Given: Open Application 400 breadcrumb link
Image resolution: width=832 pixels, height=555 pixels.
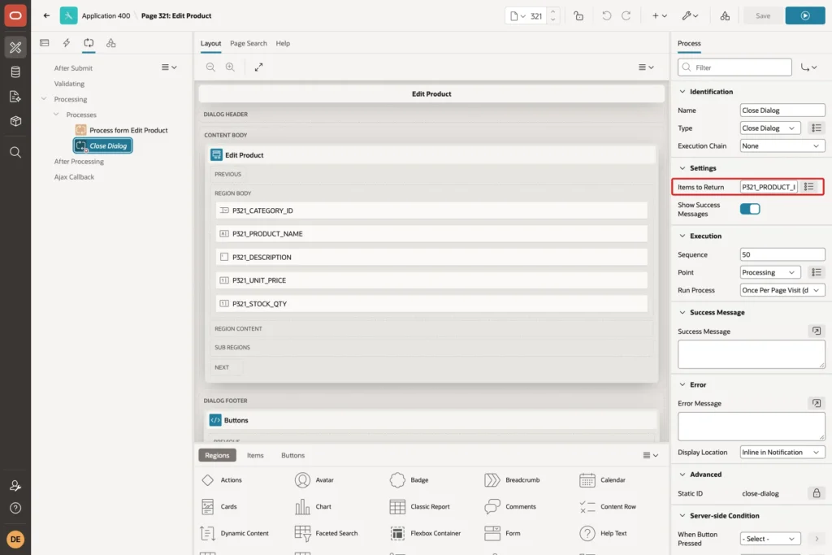Looking at the screenshot, I should (106, 16).
